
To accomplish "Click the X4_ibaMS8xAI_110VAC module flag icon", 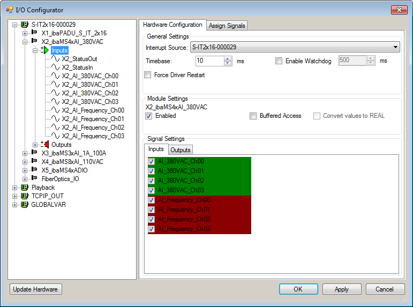I will (x=34, y=161).
